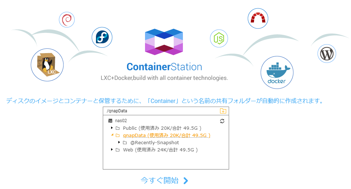
Task: Expand the @Recently-Snapshot folder arrow
Action: pyautogui.click(x=119, y=142)
